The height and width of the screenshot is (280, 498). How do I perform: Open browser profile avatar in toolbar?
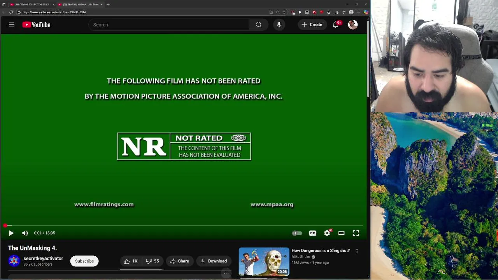[x=351, y=12]
